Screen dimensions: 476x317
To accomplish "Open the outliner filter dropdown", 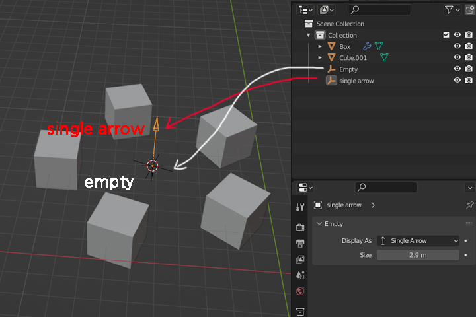I will [x=452, y=10].
